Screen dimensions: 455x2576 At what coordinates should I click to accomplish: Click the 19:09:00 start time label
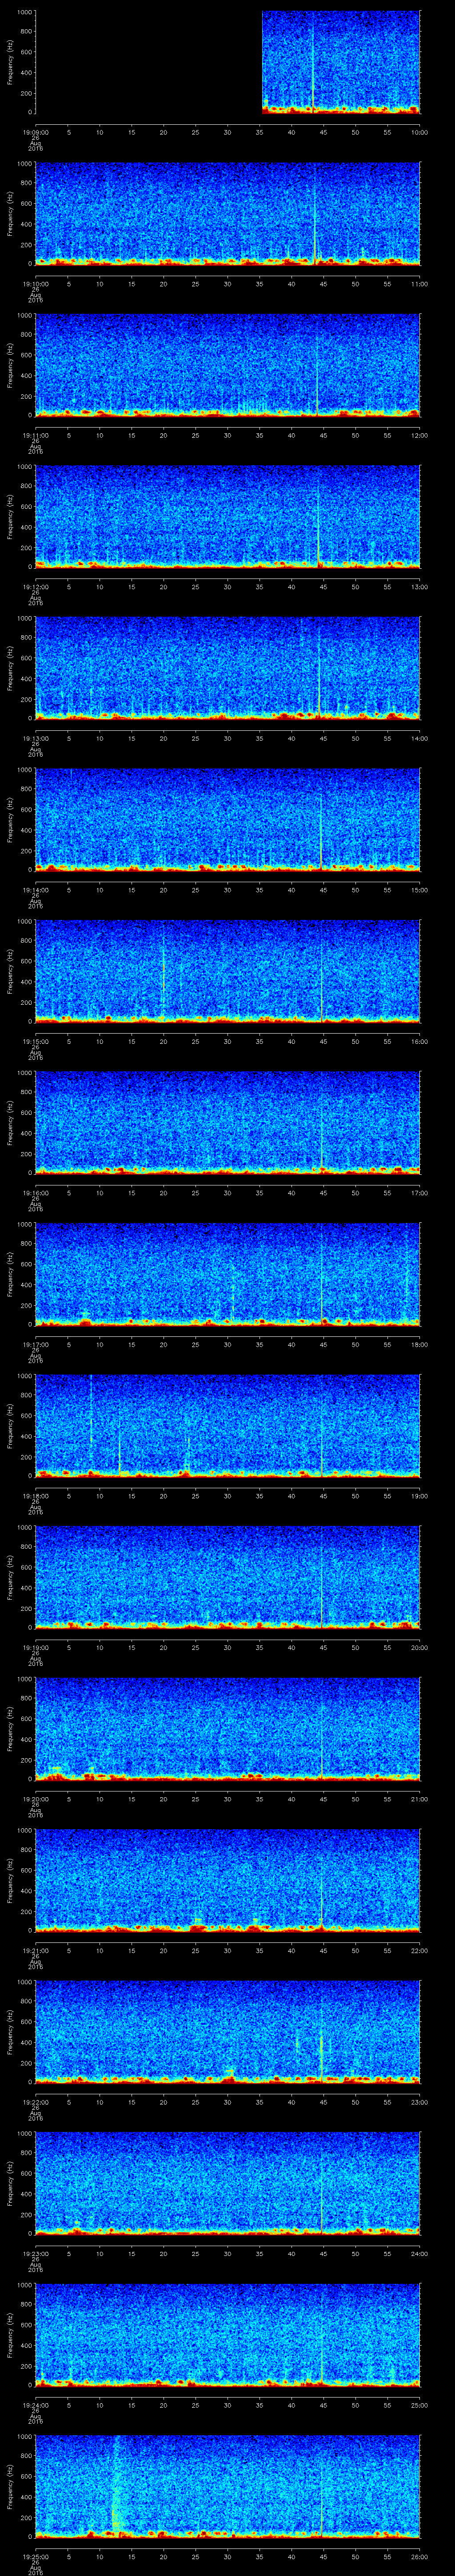tap(35, 131)
